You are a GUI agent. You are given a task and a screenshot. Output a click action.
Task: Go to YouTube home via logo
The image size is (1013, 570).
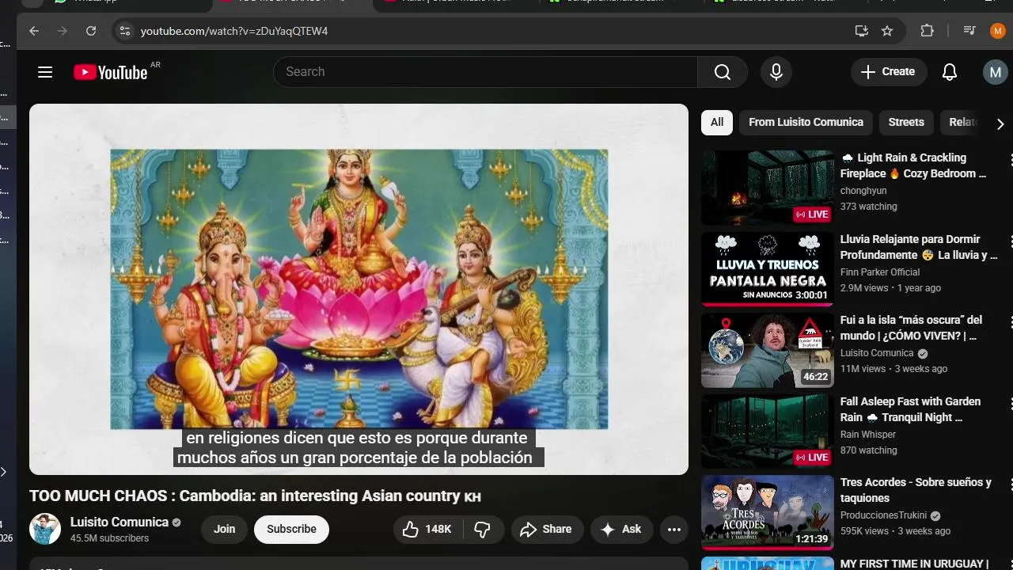[111, 72]
